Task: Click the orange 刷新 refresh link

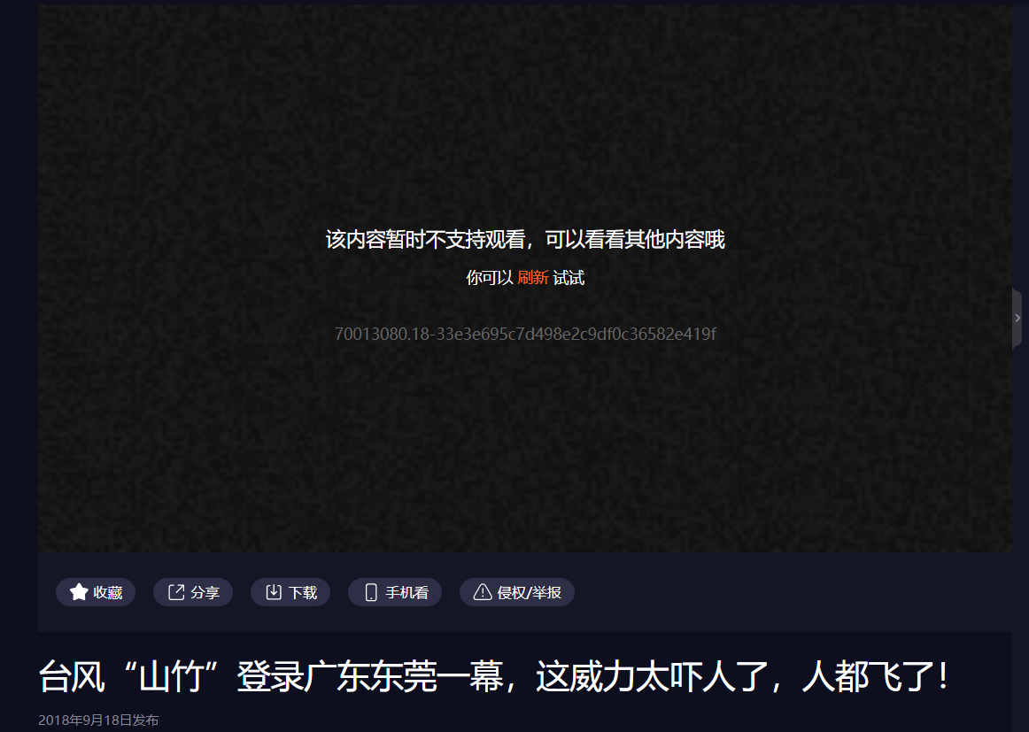Action: click(x=533, y=278)
